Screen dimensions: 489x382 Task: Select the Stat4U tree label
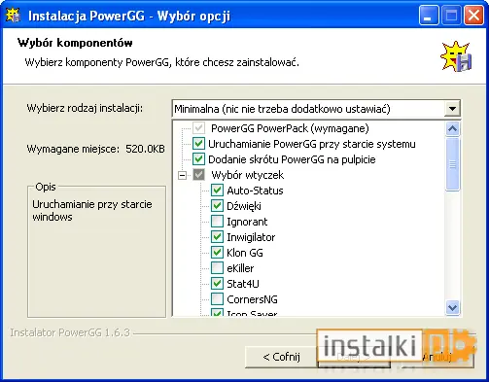pos(243,284)
